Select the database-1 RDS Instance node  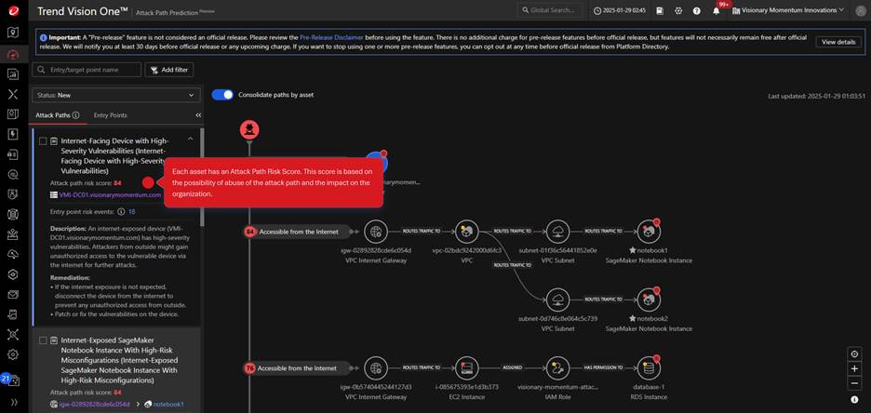(x=649, y=367)
